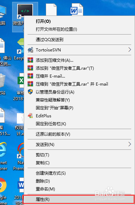Open the TortoiseSVN submenu
This screenshot has height=205, width=135.
[x=79, y=50]
